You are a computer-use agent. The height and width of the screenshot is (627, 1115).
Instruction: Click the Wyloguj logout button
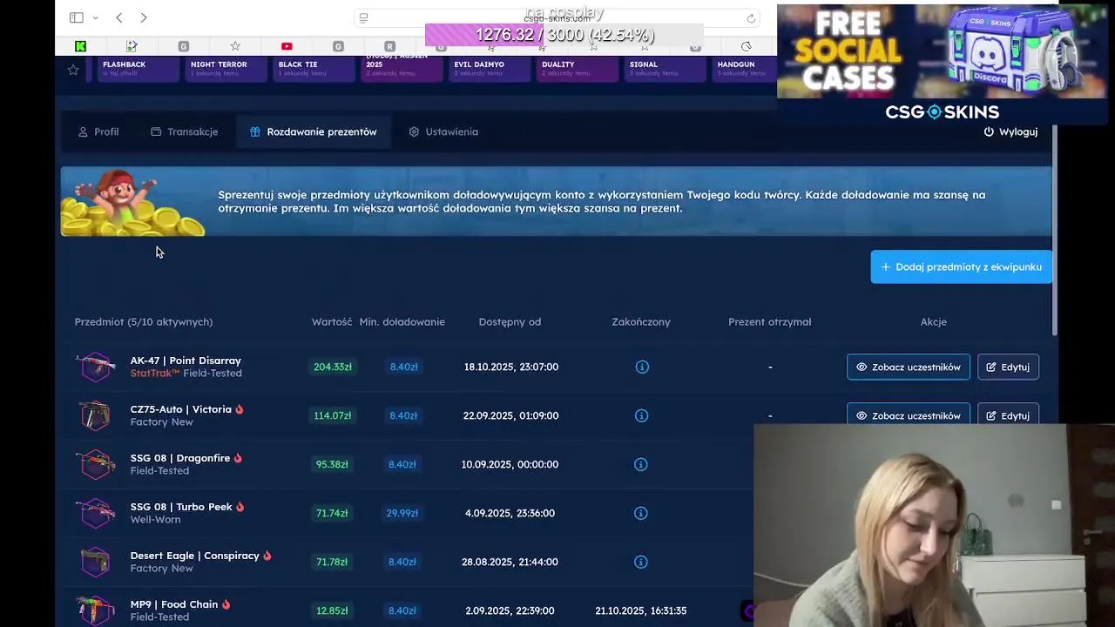pos(1010,131)
